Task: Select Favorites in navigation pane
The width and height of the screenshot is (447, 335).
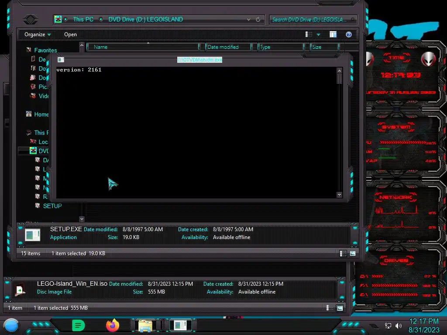Action: tap(45, 50)
